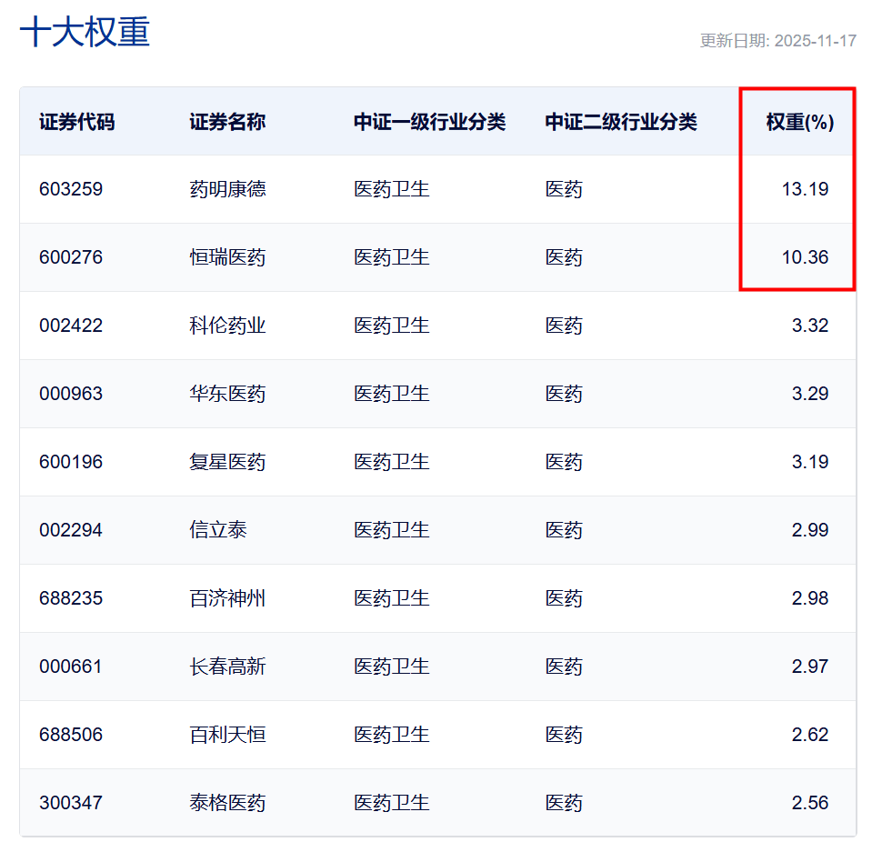Click 医药卫生 in the 百济神州 row

(x=392, y=598)
